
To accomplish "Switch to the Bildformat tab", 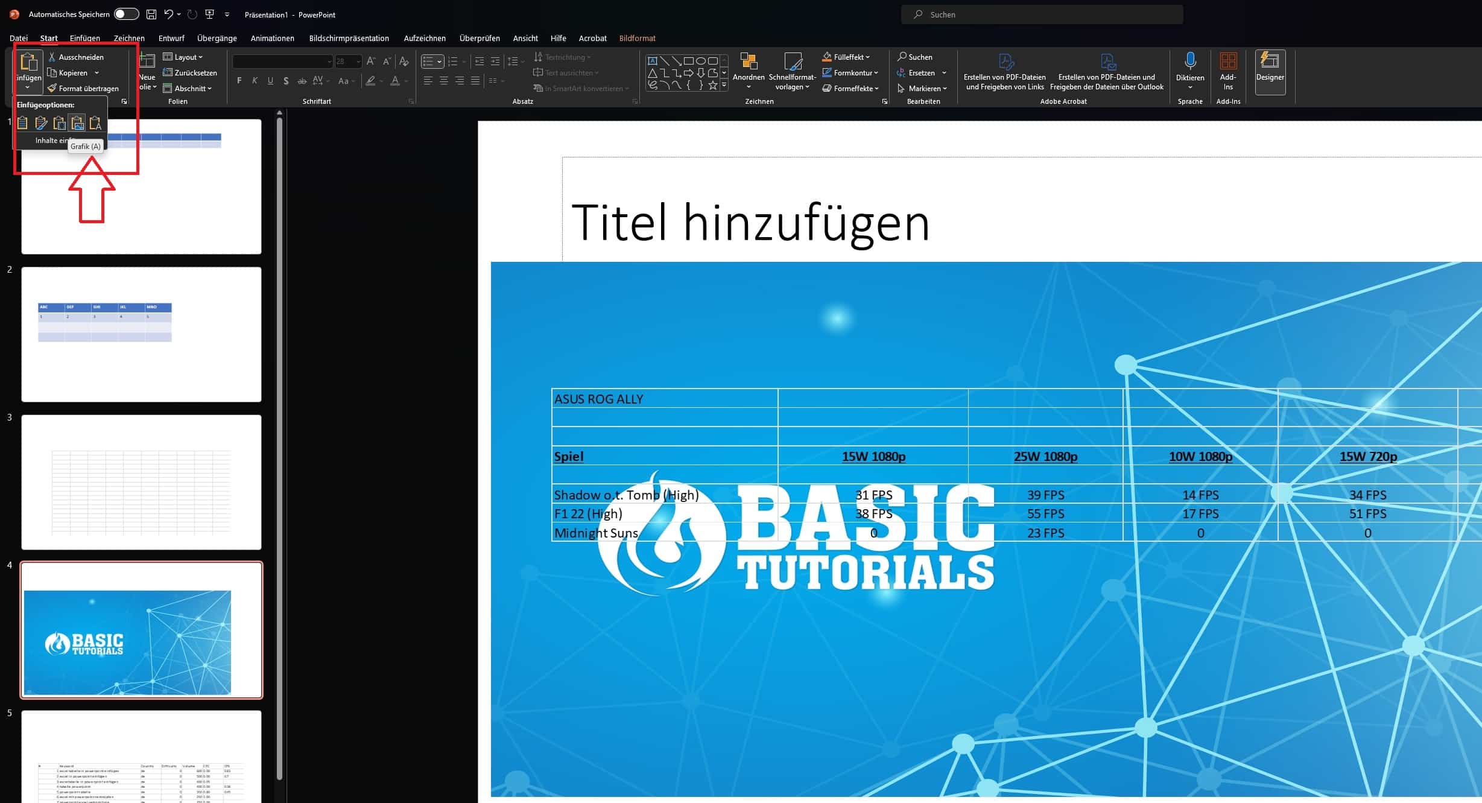I will [x=637, y=38].
